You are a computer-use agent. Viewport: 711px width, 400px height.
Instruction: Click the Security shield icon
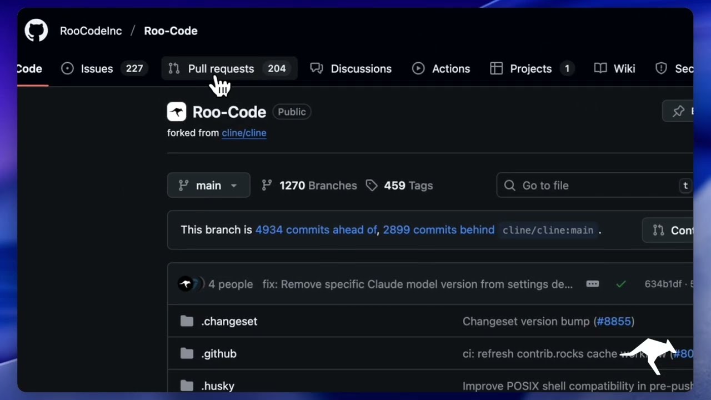(x=661, y=69)
